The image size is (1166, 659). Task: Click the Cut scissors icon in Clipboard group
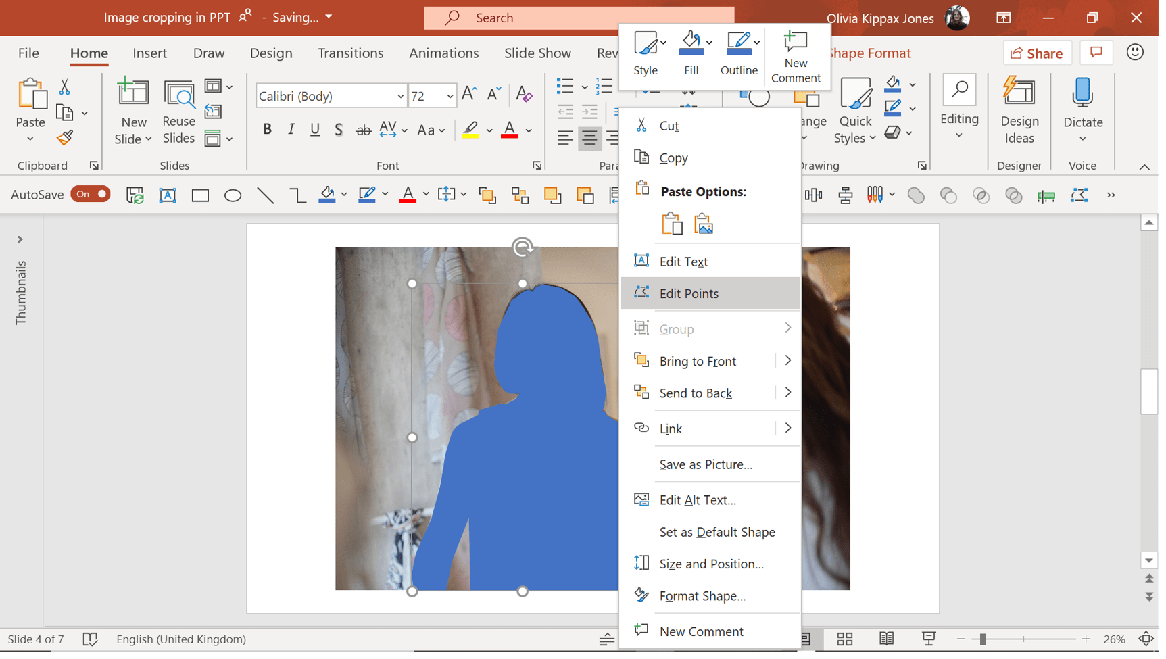(65, 87)
